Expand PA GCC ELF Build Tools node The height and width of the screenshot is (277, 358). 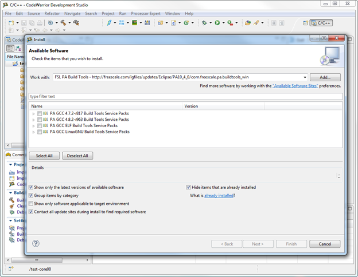pos(33,126)
